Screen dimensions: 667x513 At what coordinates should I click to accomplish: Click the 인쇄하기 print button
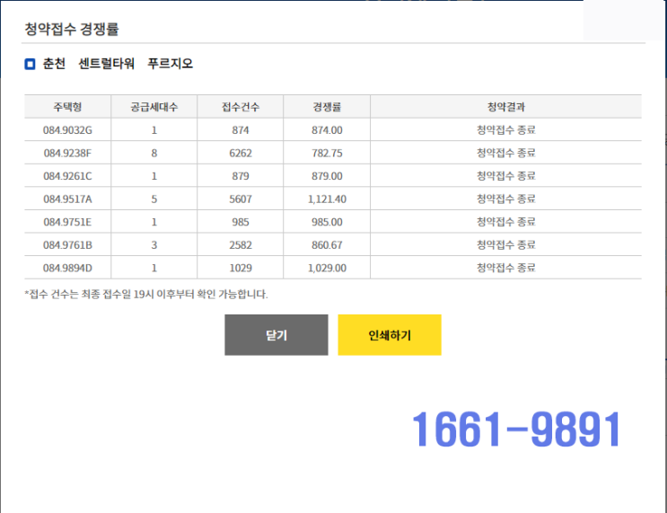tap(390, 335)
